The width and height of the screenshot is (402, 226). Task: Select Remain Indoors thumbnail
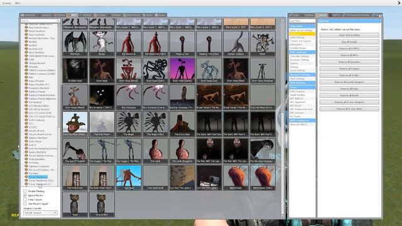[x=236, y=43]
